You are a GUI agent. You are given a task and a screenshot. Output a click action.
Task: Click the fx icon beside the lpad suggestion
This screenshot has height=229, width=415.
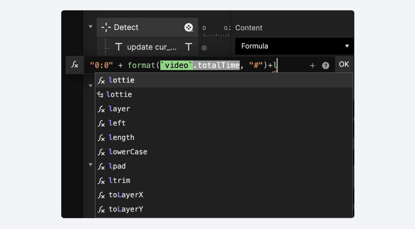click(102, 166)
